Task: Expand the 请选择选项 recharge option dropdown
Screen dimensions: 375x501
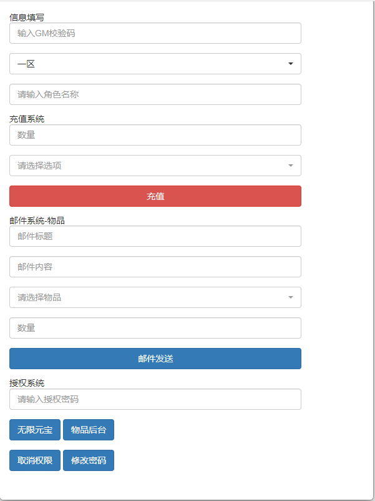Action: coord(155,166)
